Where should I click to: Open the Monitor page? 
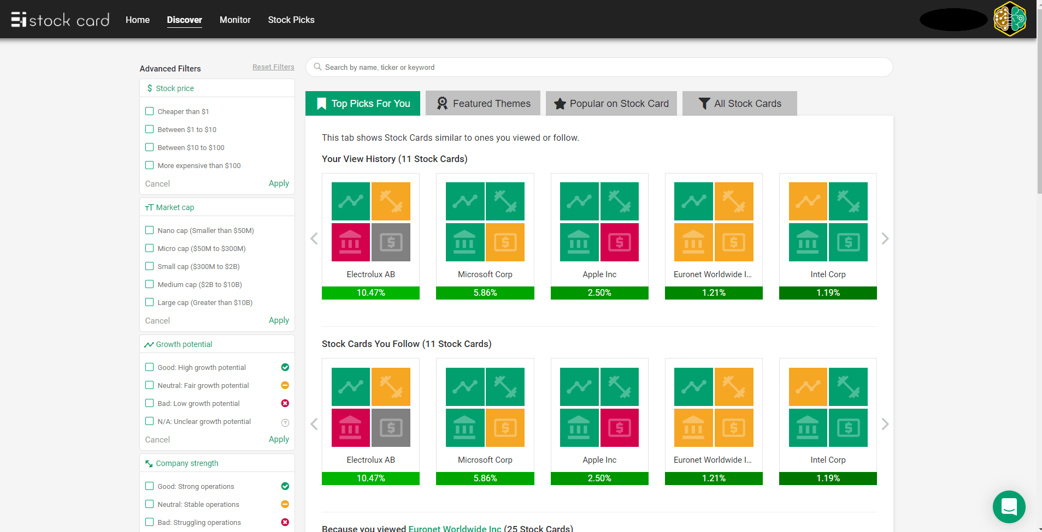[x=235, y=20]
